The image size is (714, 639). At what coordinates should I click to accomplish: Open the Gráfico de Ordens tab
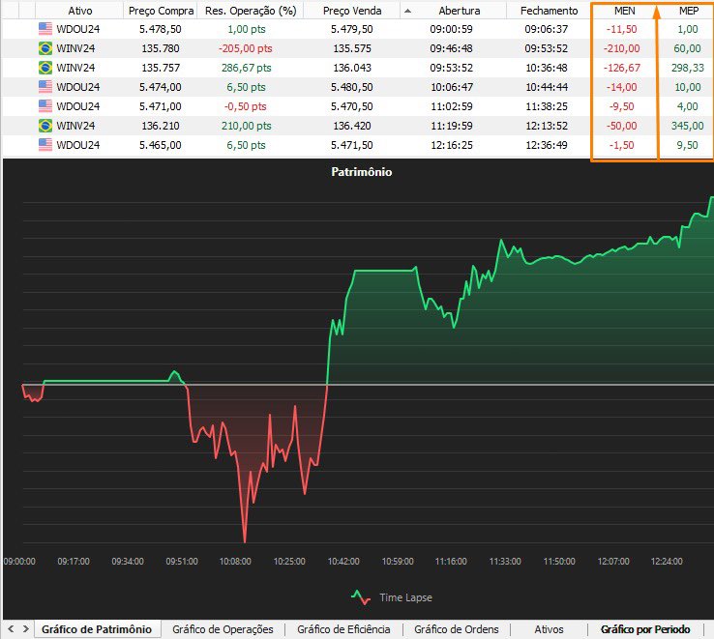(457, 629)
